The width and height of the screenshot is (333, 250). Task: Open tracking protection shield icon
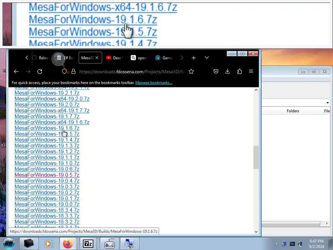click(x=64, y=71)
